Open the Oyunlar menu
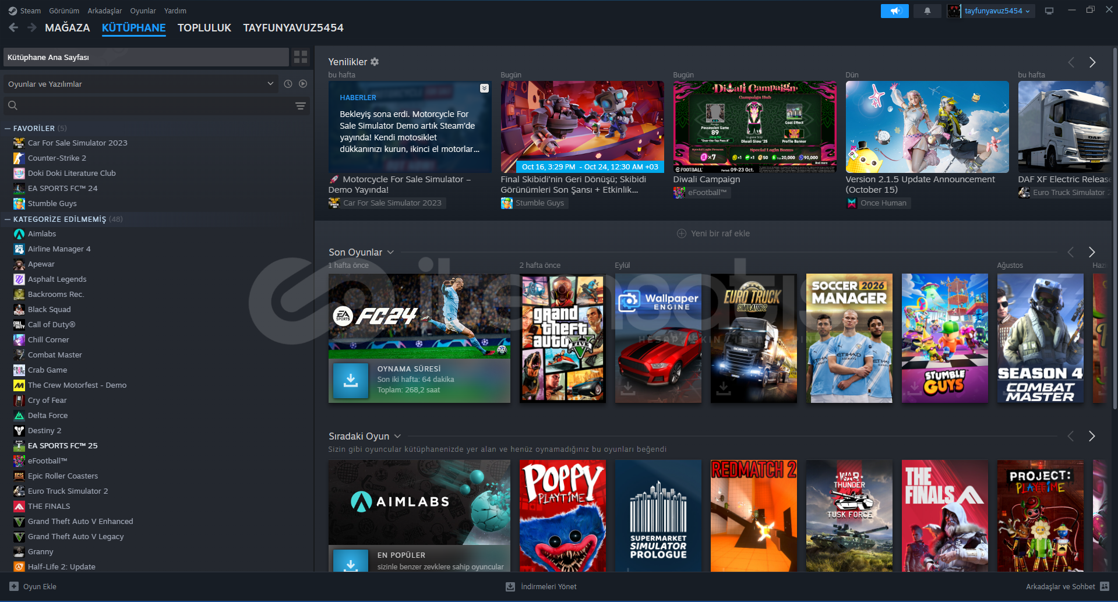 tap(143, 10)
